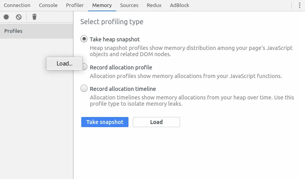Open the Console tab
Screen dimensions: 305x179
[x=48, y=5]
